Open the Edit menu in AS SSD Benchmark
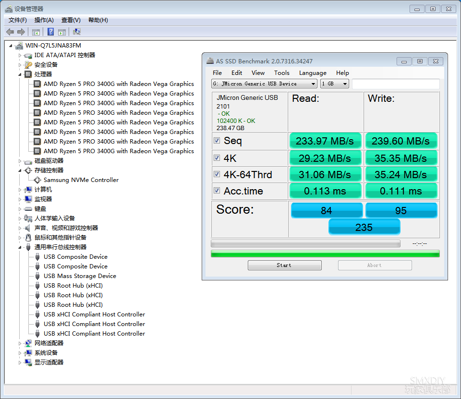 (x=237, y=73)
